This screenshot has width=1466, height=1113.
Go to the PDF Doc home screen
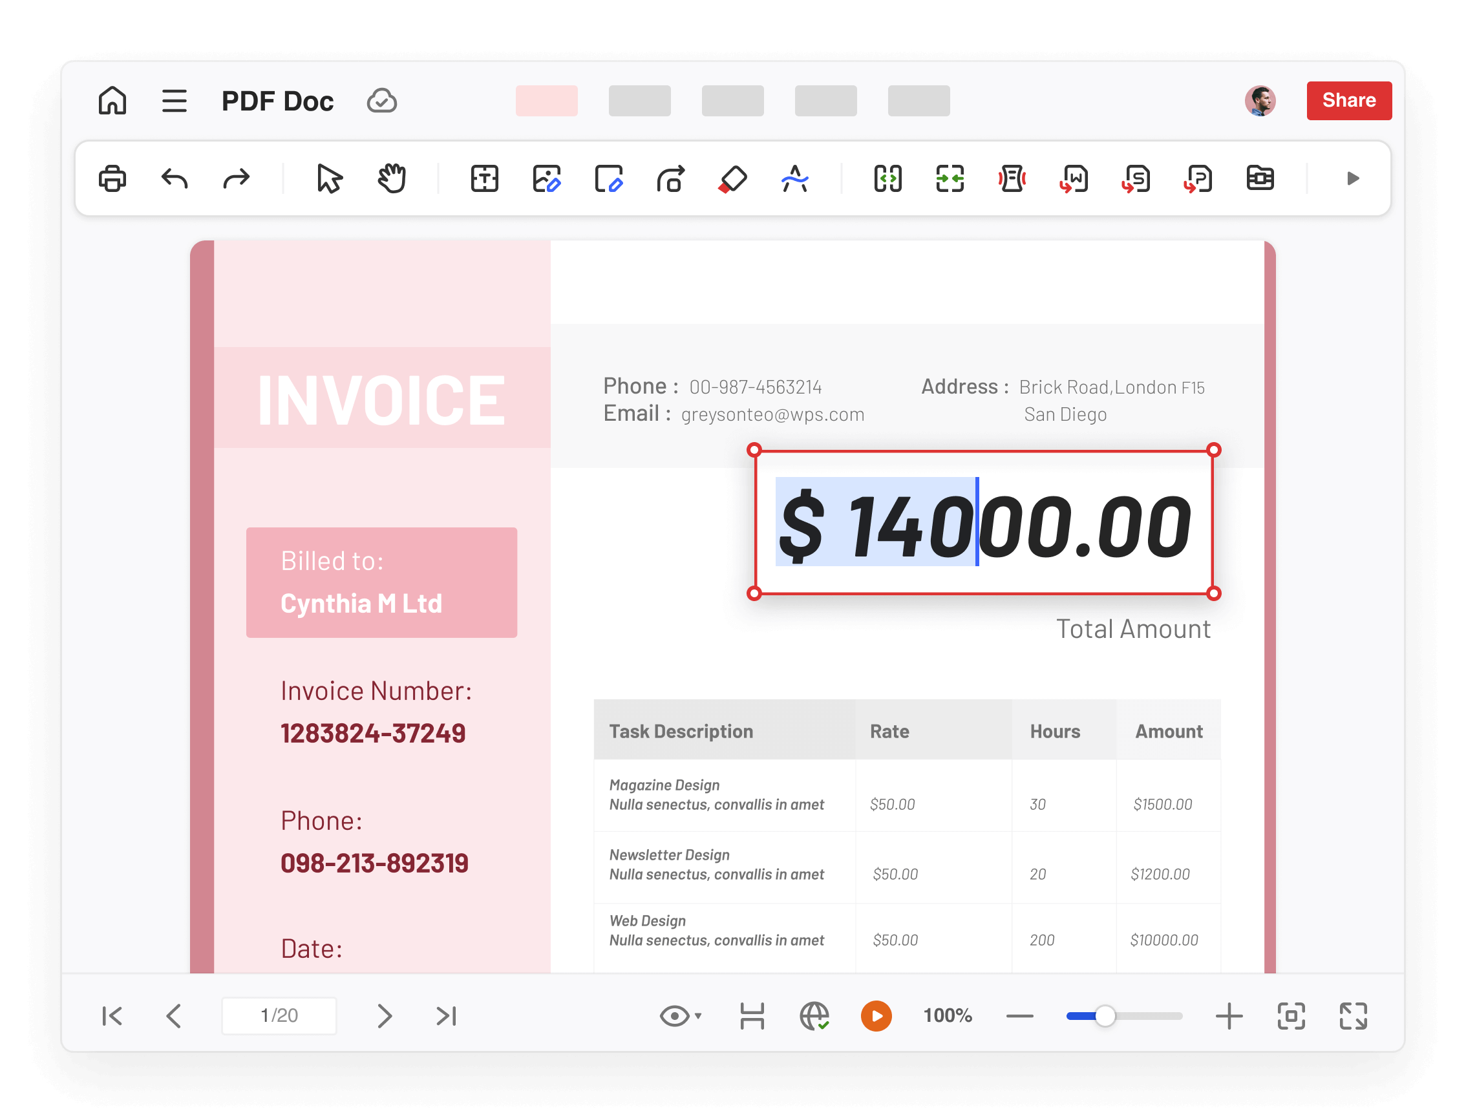pos(111,100)
